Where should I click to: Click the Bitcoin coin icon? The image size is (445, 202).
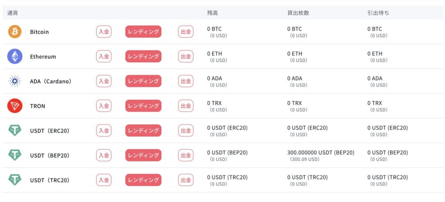point(15,31)
